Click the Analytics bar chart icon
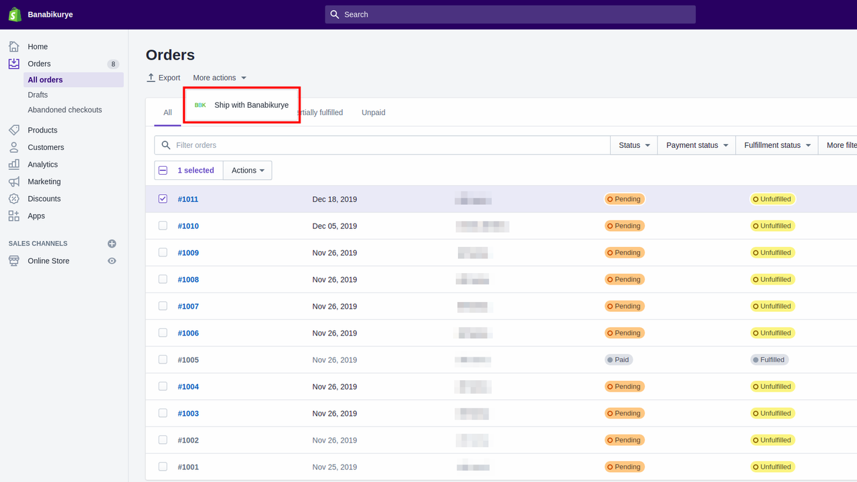Viewport: 857px width, 482px height. point(13,164)
